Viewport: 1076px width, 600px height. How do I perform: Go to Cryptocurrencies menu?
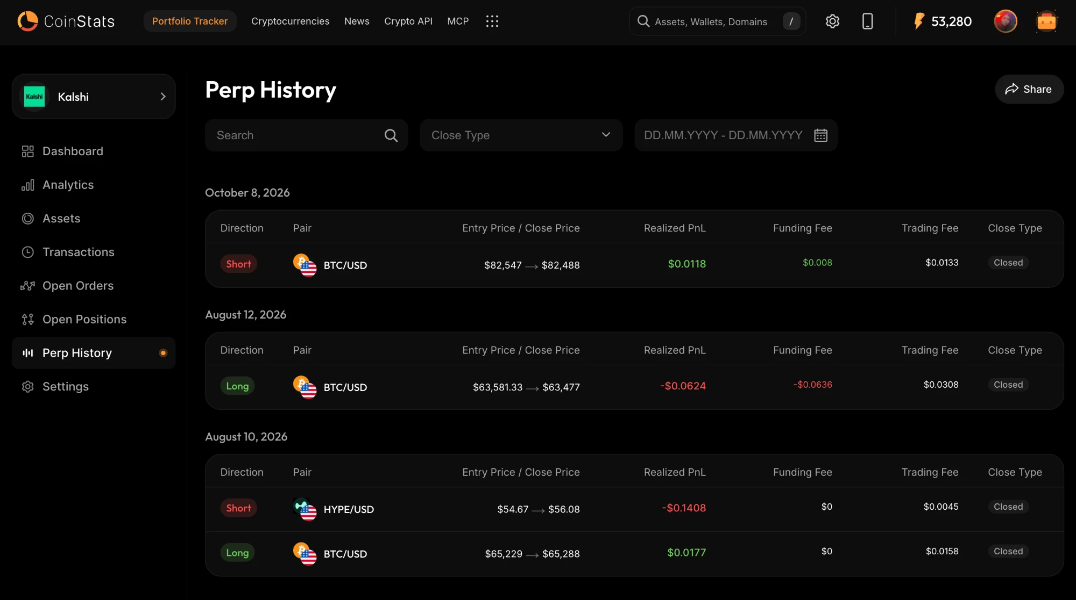click(x=290, y=21)
